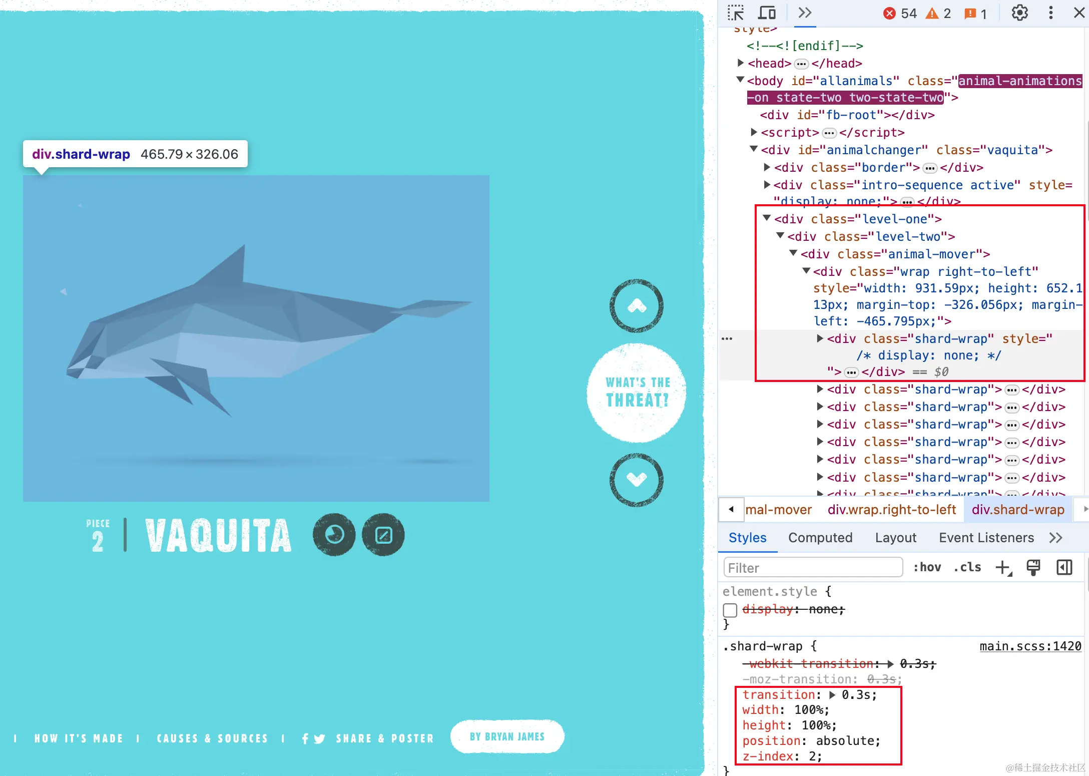Click the new style rule plus icon
The height and width of the screenshot is (776, 1089).
pyautogui.click(x=1003, y=568)
